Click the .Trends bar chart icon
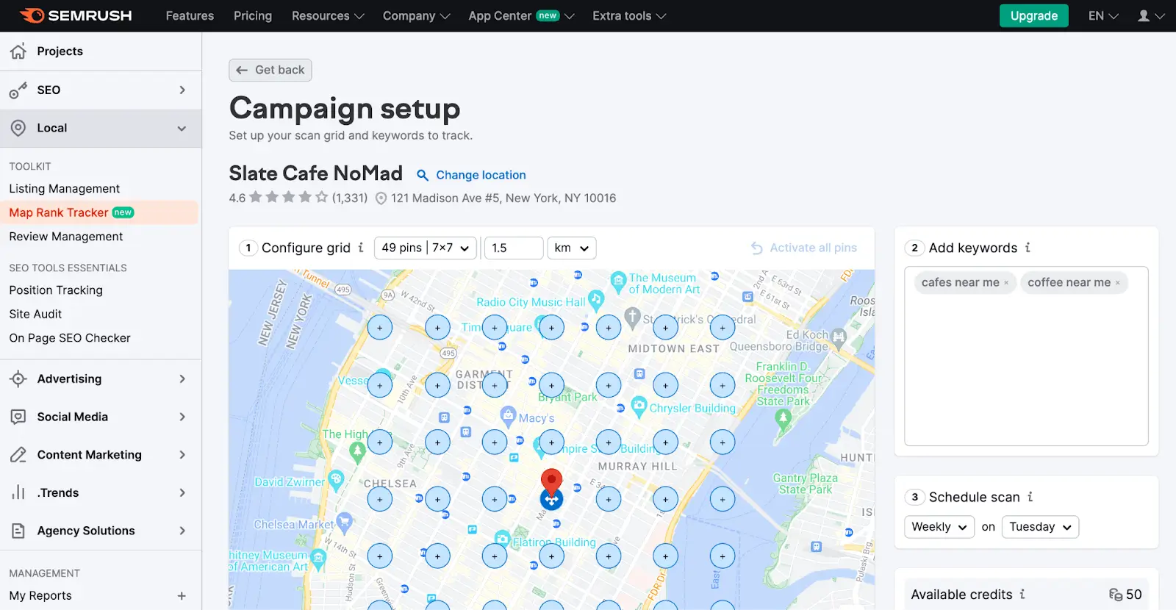This screenshot has height=610, width=1176. click(x=18, y=492)
